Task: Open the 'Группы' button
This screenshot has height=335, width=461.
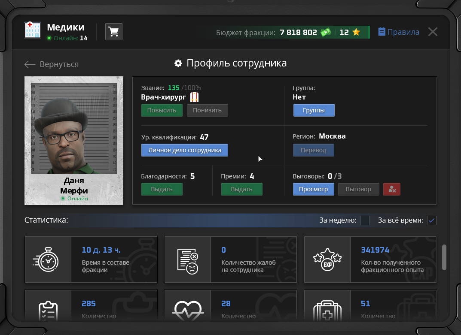Action: point(314,110)
